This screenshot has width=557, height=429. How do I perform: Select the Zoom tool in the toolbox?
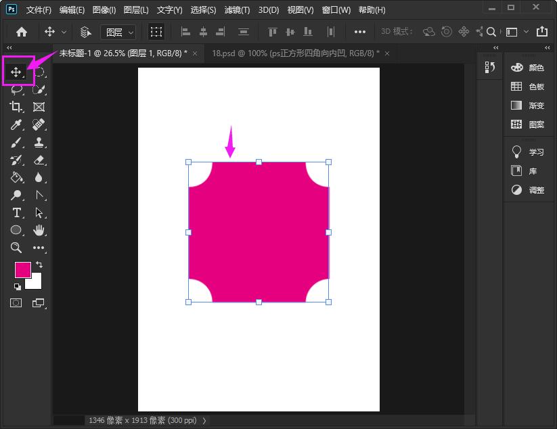16,248
